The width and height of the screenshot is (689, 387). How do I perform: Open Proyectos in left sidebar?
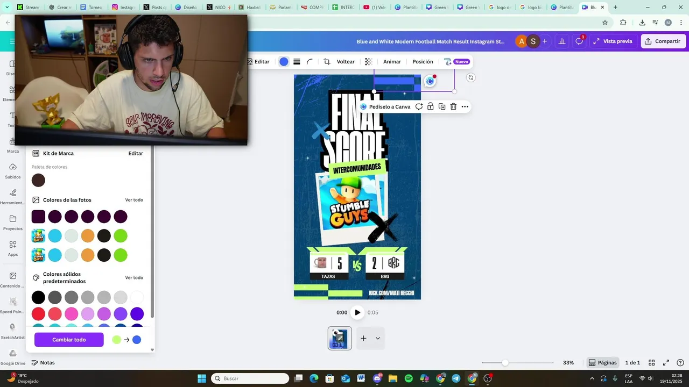click(13, 223)
